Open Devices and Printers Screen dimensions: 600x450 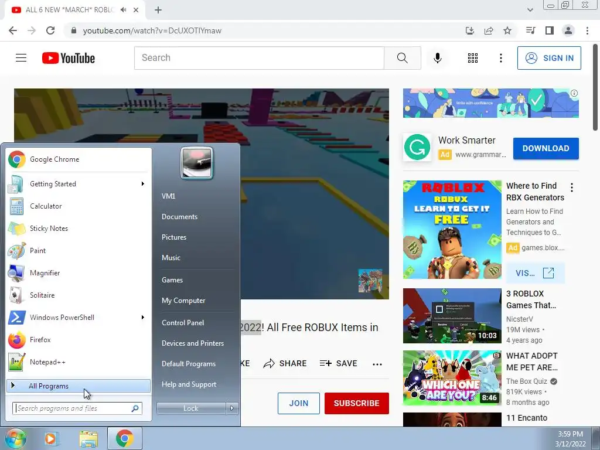click(193, 343)
